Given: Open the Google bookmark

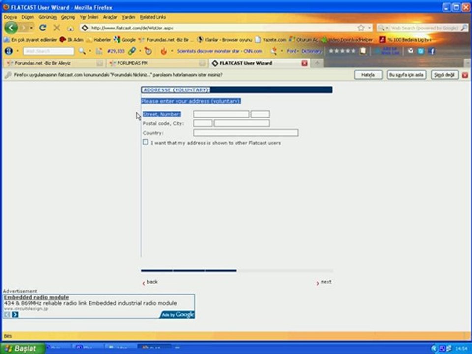Looking at the screenshot, I should point(125,40).
